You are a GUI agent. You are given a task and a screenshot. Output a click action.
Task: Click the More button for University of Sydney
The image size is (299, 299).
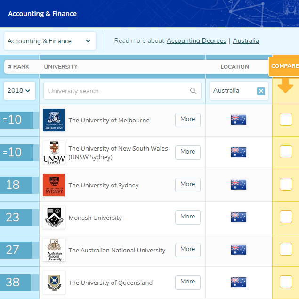[188, 185]
